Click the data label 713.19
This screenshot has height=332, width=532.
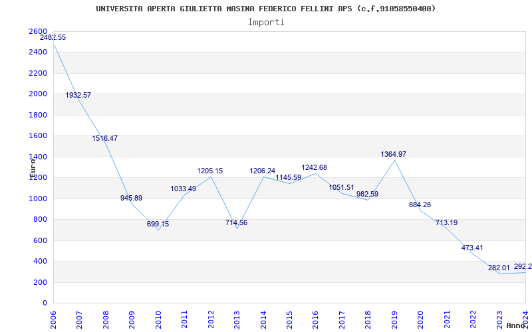point(446,222)
